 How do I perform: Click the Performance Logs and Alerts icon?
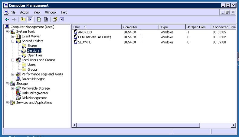[x=18, y=74]
